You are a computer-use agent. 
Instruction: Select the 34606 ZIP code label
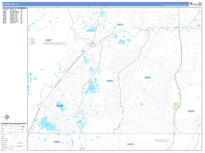click(x=59, y=106)
